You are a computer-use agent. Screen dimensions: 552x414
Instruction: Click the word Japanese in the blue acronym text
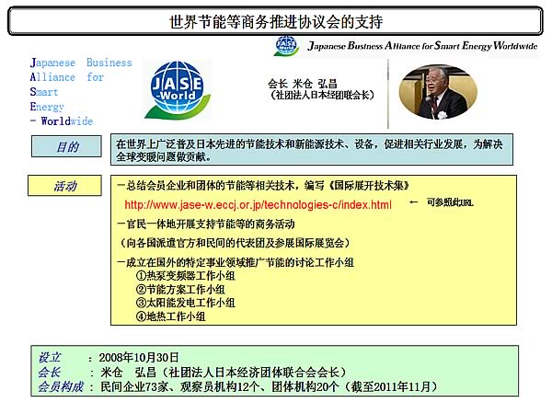[52, 63]
